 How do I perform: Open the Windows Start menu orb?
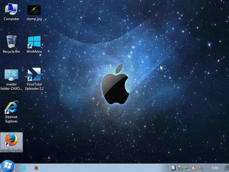click(x=8, y=167)
